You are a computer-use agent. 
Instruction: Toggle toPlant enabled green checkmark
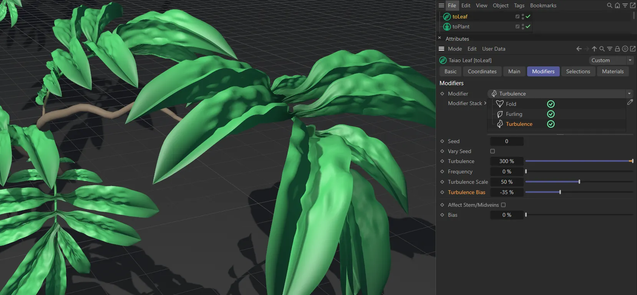[x=528, y=26]
